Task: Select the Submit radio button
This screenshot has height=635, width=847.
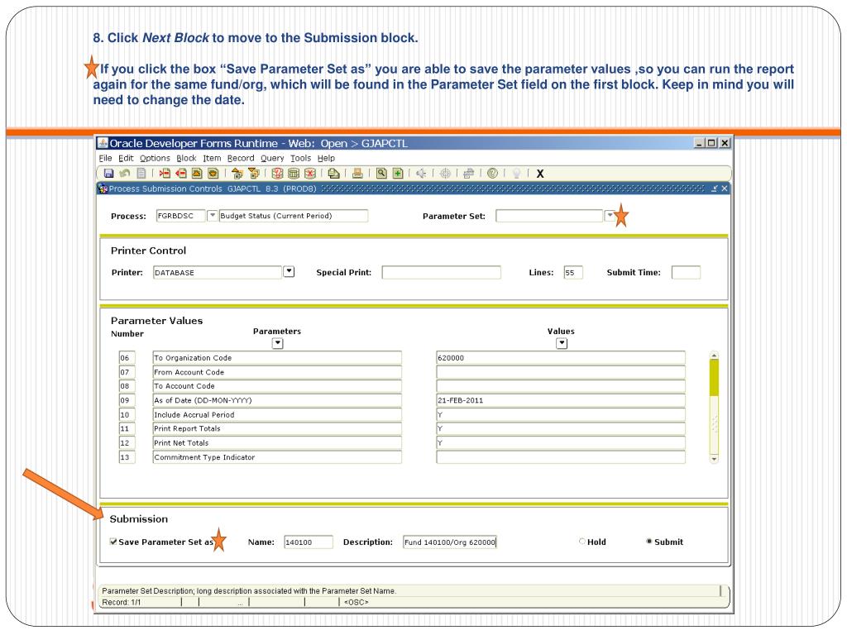Action: pyautogui.click(x=648, y=542)
